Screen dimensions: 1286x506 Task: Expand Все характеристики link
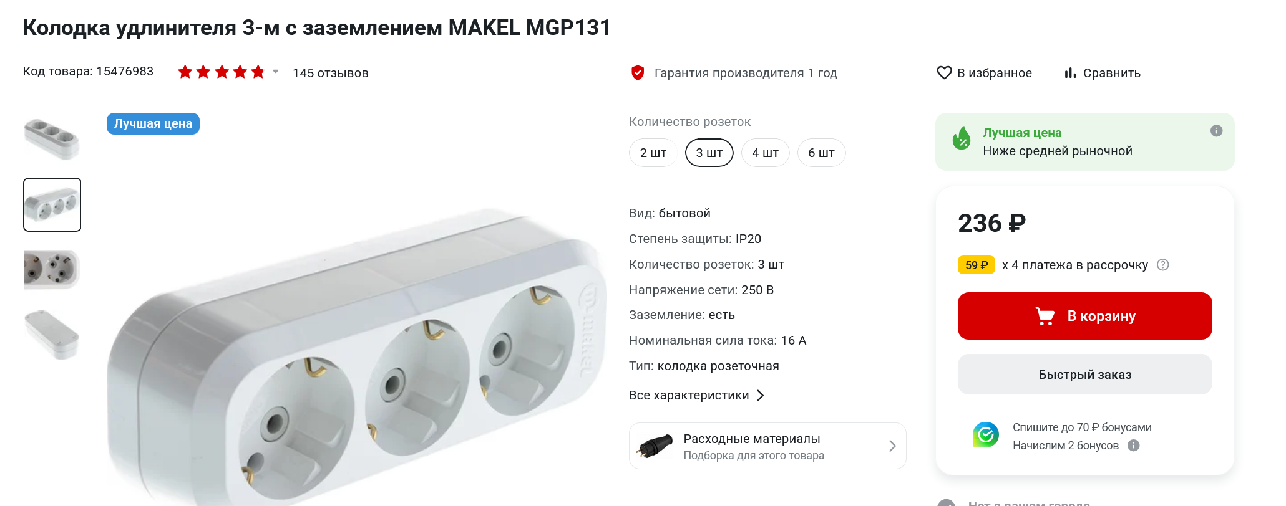coord(696,395)
